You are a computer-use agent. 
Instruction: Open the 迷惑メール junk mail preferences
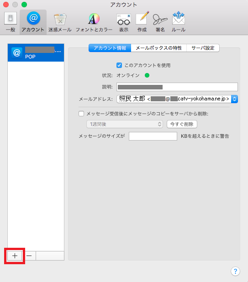point(60,22)
